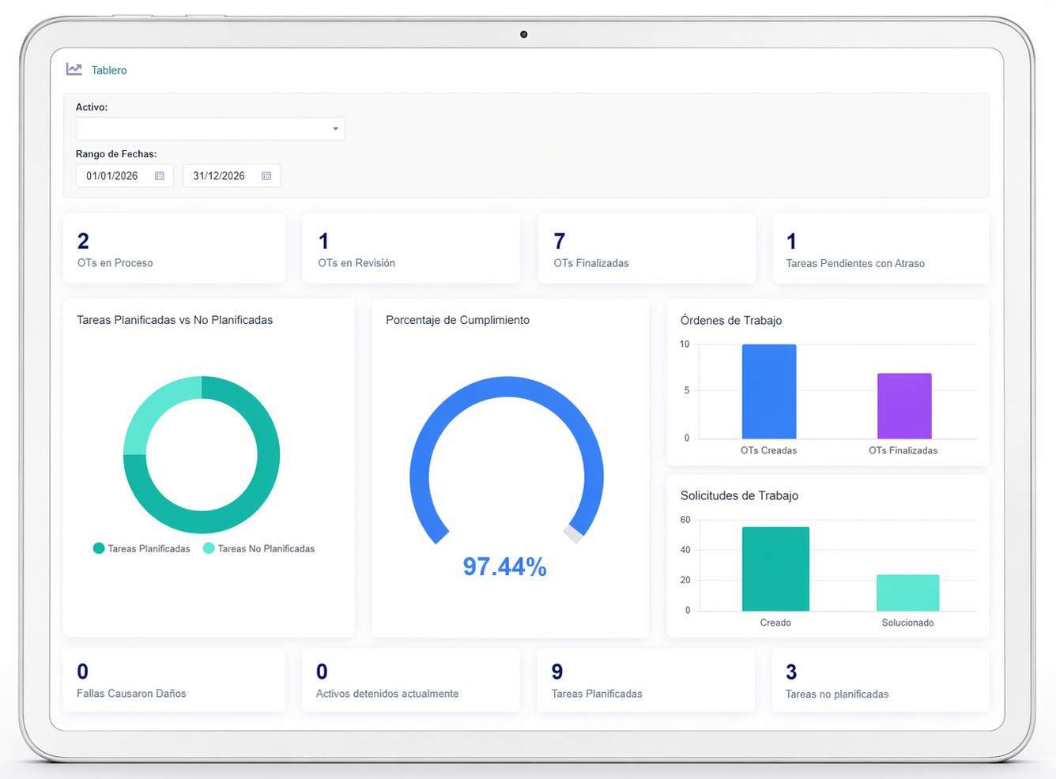This screenshot has height=779, width=1056.
Task: Click the 97.44% compliance gauge
Action: (x=506, y=474)
